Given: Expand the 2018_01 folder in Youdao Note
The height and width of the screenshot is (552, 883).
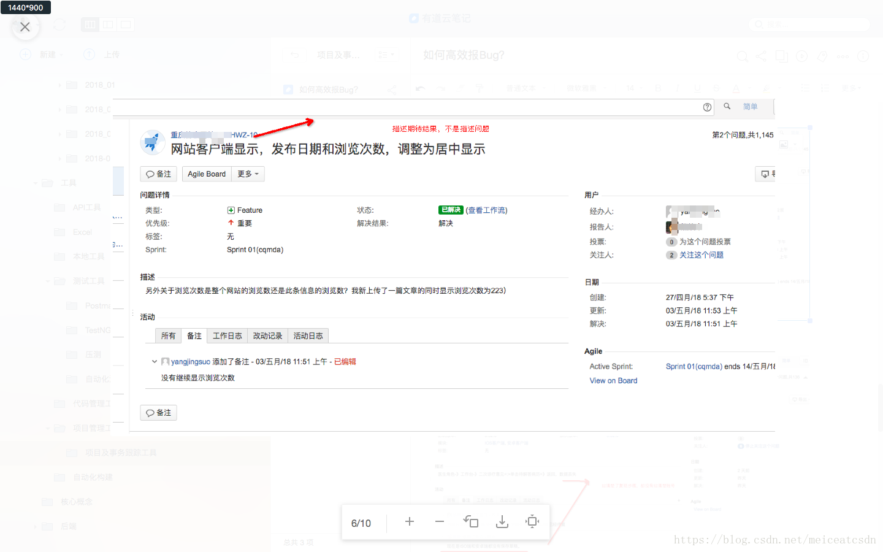Looking at the screenshot, I should [x=59, y=85].
